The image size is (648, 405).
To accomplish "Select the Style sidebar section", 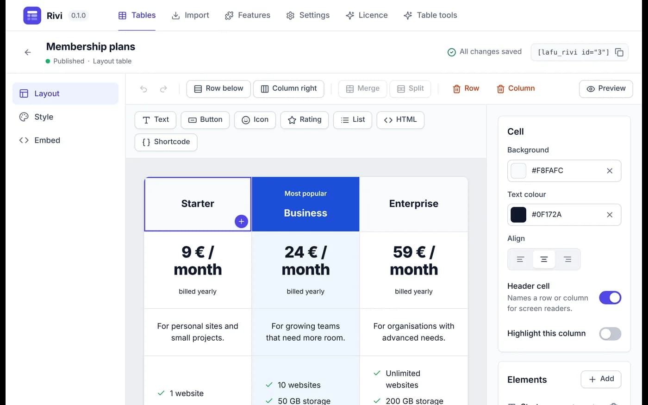I will point(65,117).
